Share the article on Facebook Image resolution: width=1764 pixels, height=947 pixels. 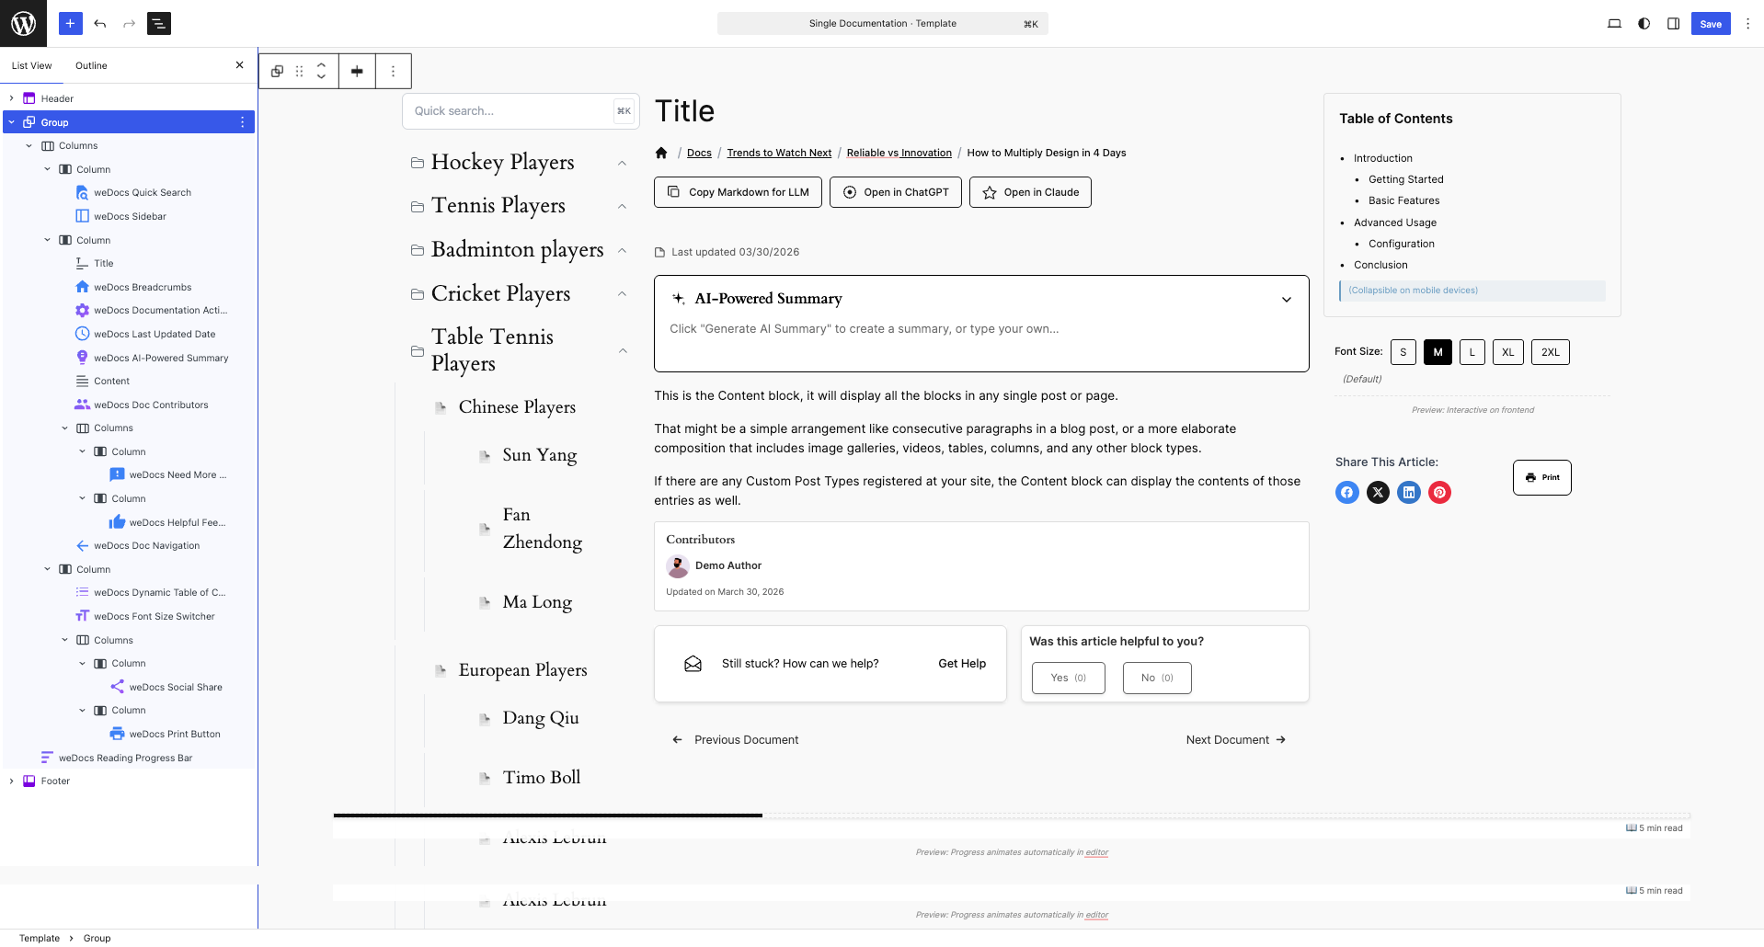pyautogui.click(x=1346, y=492)
